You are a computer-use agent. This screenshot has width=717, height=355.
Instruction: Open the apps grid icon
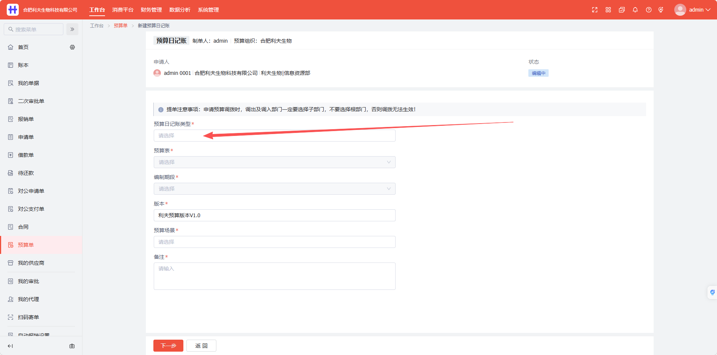coord(608,10)
